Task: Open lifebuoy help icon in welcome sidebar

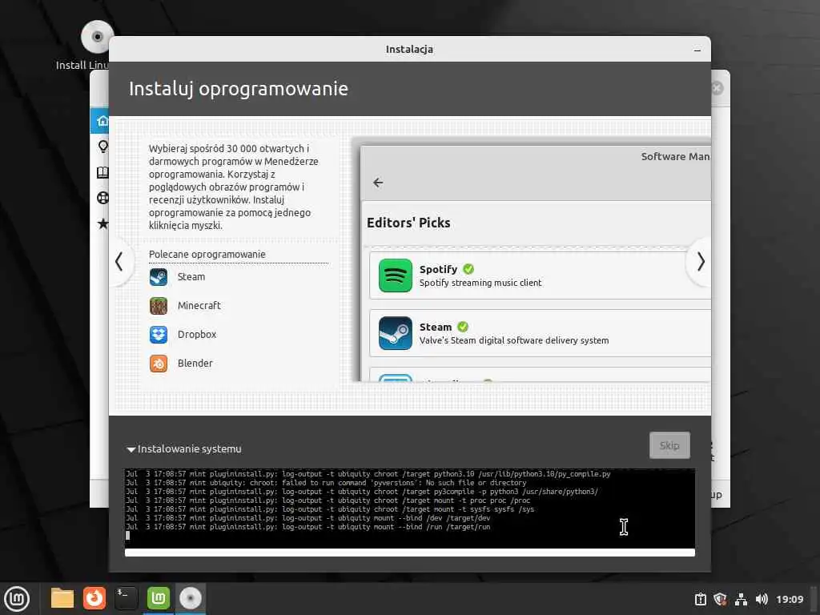Action: pos(103,198)
